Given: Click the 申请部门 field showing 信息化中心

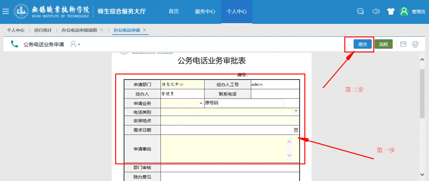Looking at the screenshot, I should pyautogui.click(x=182, y=84).
